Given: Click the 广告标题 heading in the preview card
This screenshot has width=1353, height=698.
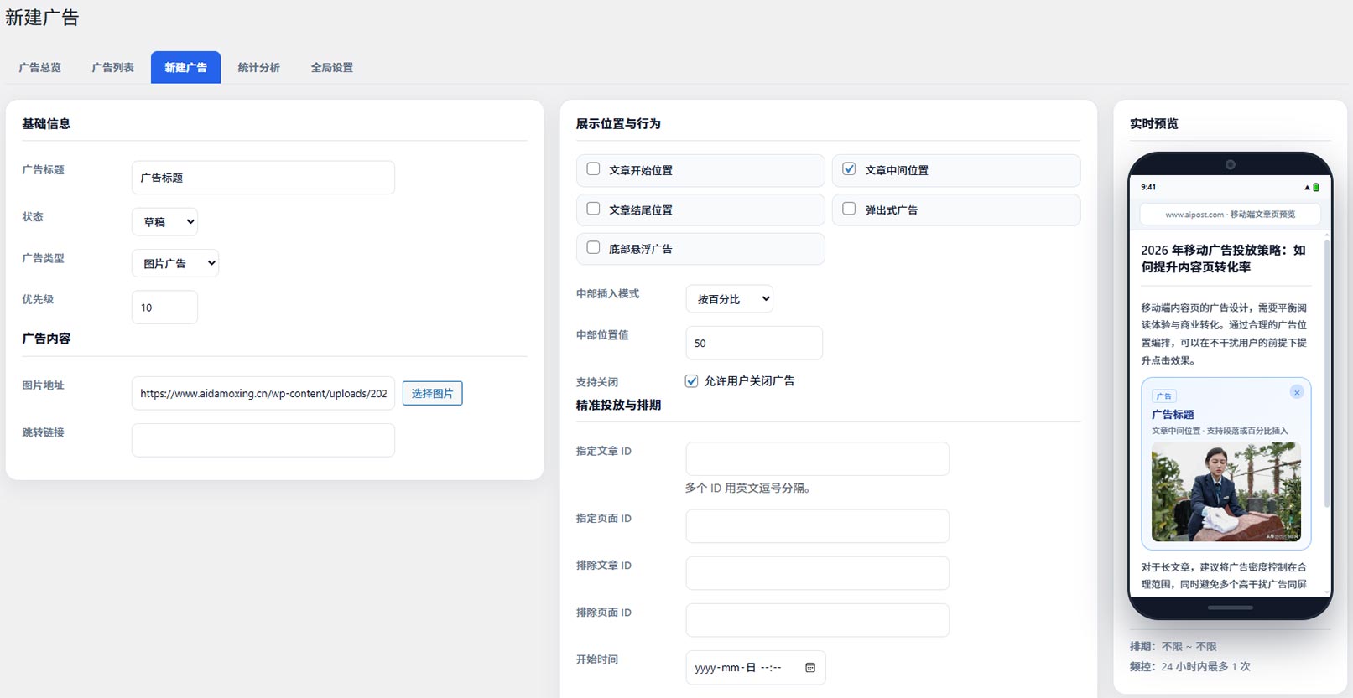Looking at the screenshot, I should (x=1173, y=414).
